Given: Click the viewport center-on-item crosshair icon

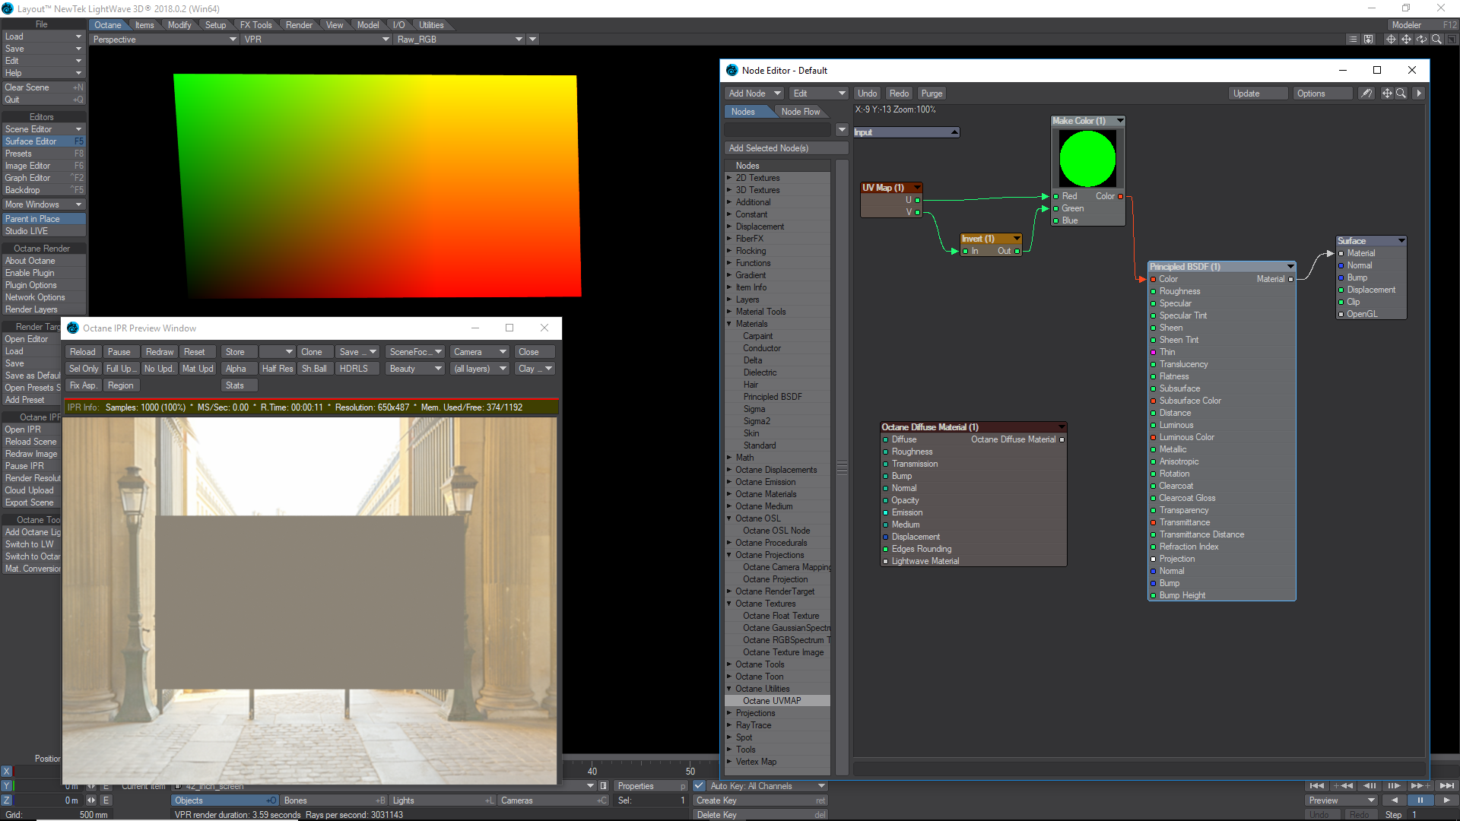Looking at the screenshot, I should click(x=1391, y=40).
